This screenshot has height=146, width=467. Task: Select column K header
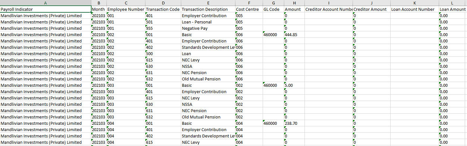tap(415, 3)
